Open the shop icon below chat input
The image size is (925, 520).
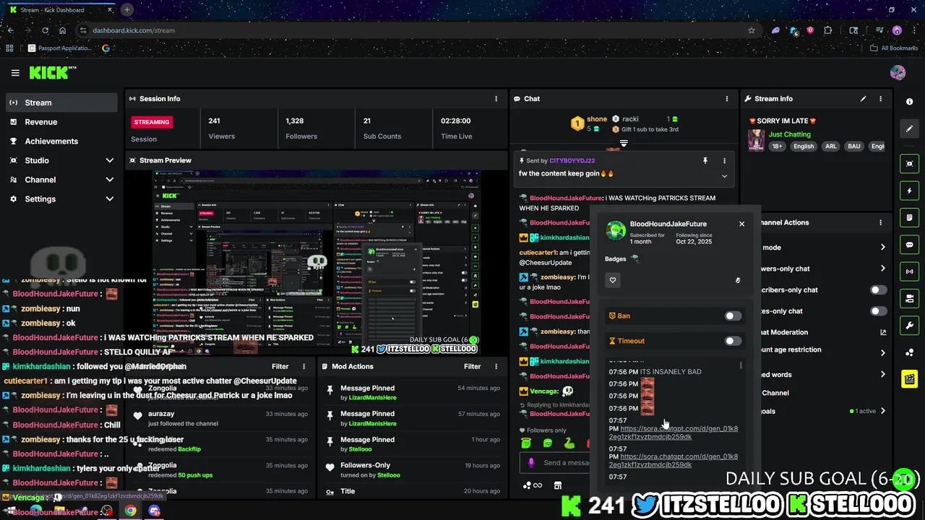click(x=557, y=485)
